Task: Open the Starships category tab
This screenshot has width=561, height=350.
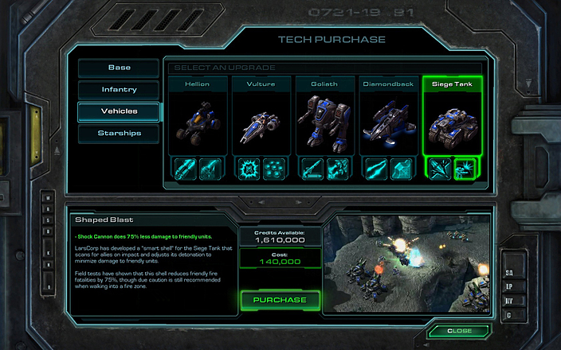Action: (x=119, y=133)
